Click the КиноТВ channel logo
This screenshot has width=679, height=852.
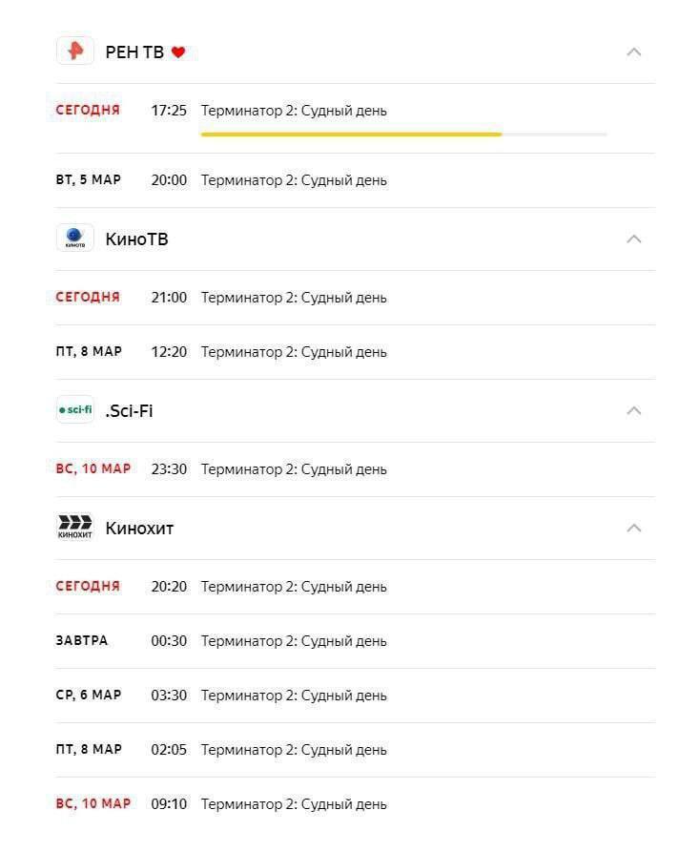tap(75, 238)
